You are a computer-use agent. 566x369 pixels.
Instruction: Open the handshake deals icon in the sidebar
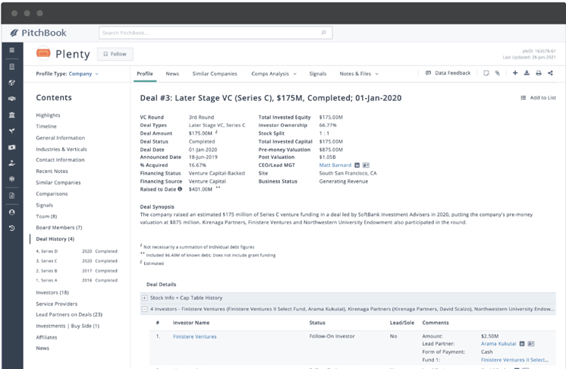pyautogui.click(x=12, y=99)
